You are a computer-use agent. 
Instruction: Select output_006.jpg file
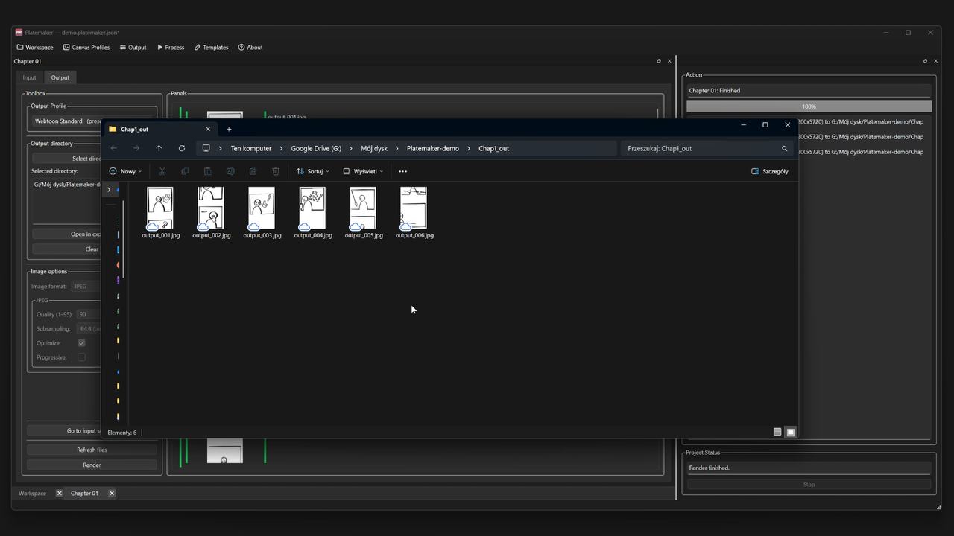(x=414, y=213)
